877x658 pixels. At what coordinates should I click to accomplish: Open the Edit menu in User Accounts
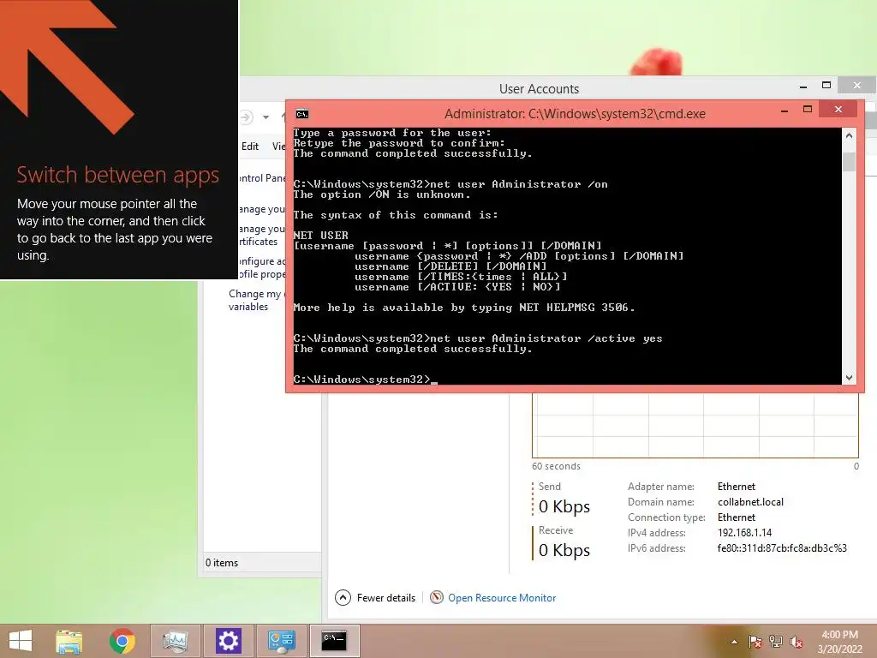click(x=250, y=146)
